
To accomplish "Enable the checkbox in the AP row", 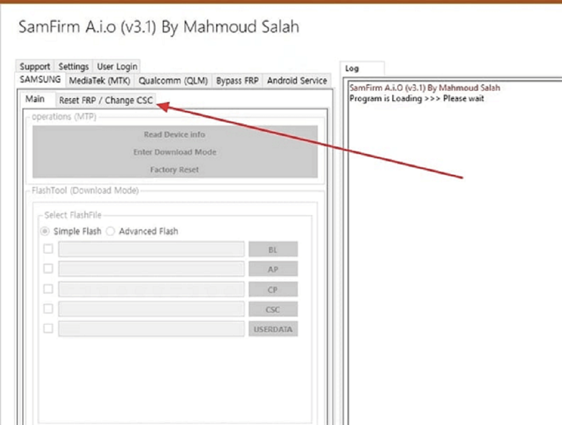I will click(48, 268).
